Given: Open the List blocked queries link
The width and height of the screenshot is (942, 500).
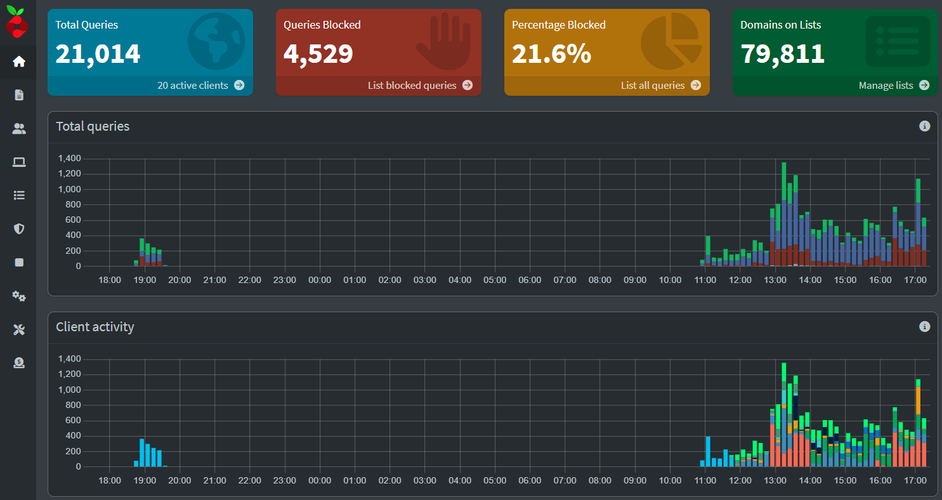Looking at the screenshot, I should point(420,85).
